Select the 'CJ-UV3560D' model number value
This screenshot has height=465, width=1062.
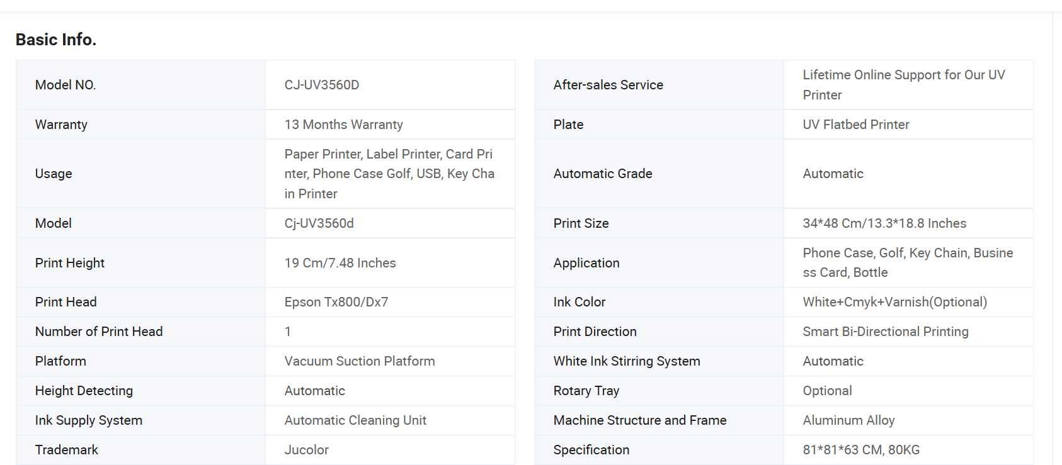tap(322, 85)
